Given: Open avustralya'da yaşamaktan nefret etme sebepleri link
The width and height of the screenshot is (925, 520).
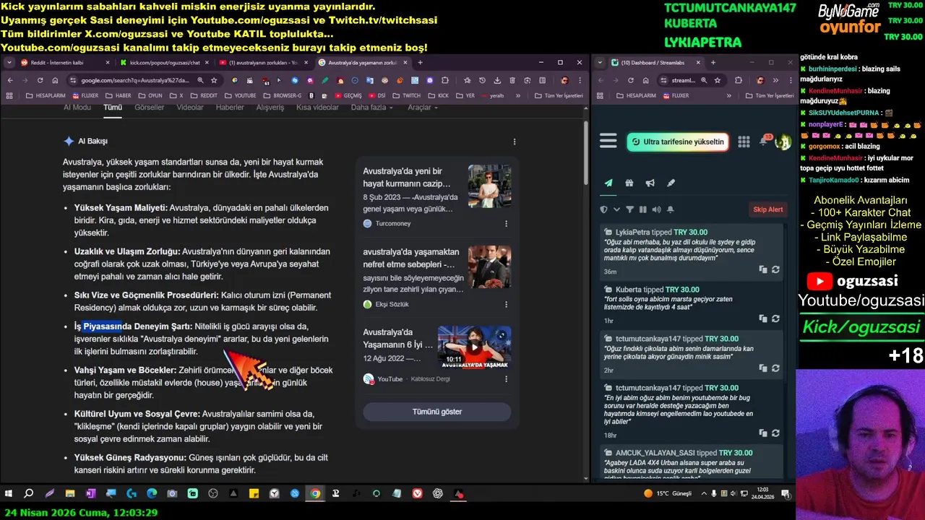Looking at the screenshot, I should pos(410,258).
